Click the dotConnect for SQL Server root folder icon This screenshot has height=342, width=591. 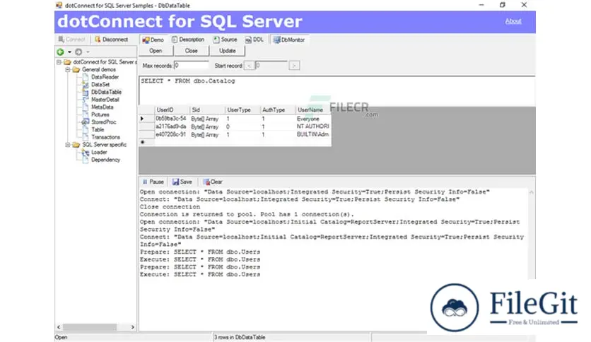[67, 61]
